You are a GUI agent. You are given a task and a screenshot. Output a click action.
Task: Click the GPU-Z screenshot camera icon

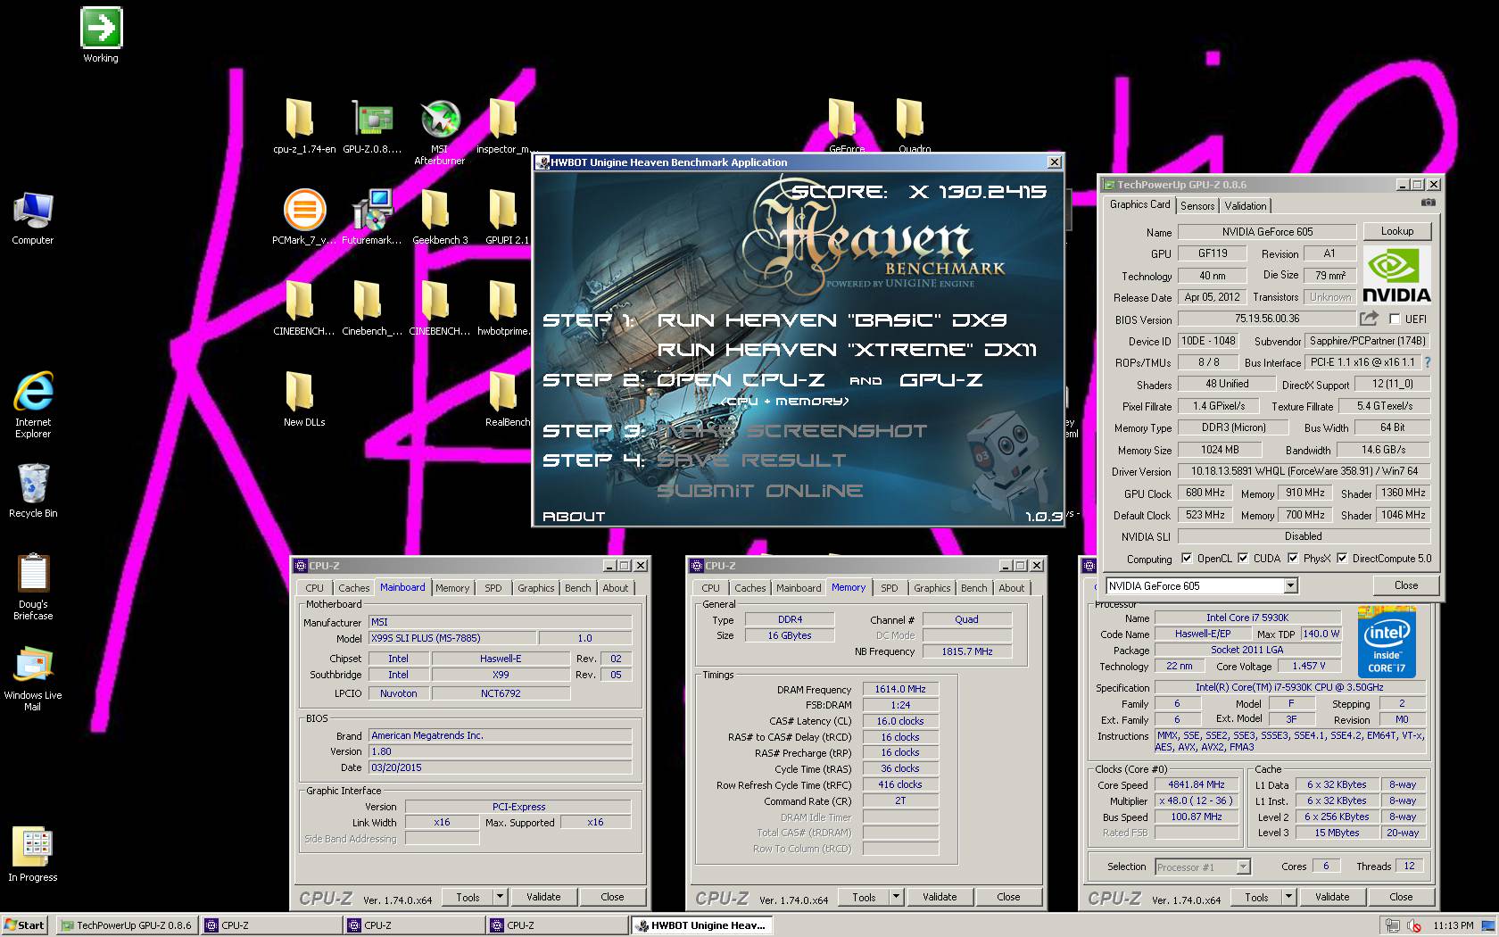point(1428,203)
